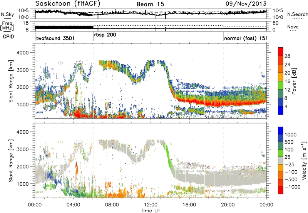The width and height of the screenshot is (308, 213).
Task: Click the '-1000' tick on Velocity colorbar
Action: (292, 187)
